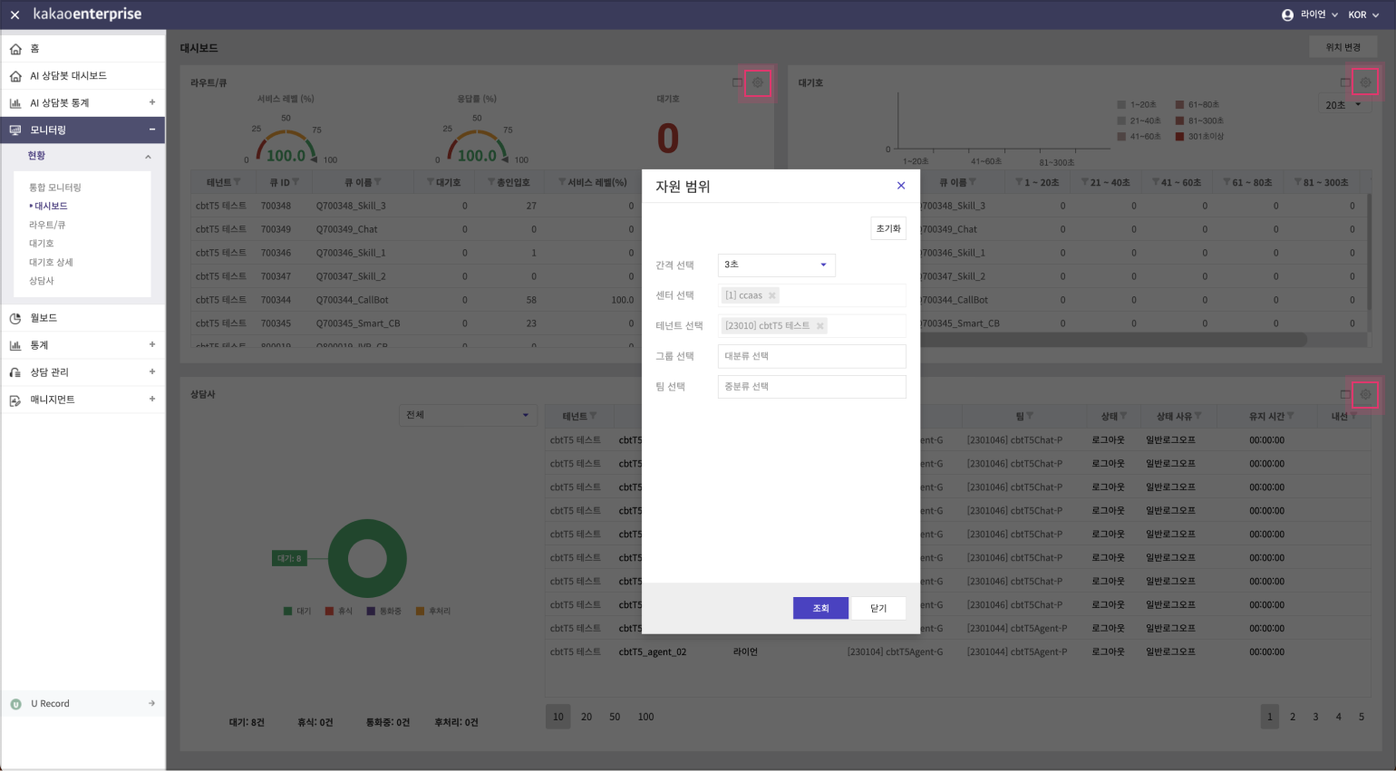Image resolution: width=1396 pixels, height=771 pixels.
Task: Remove the ccaas center tag
Action: (x=772, y=295)
